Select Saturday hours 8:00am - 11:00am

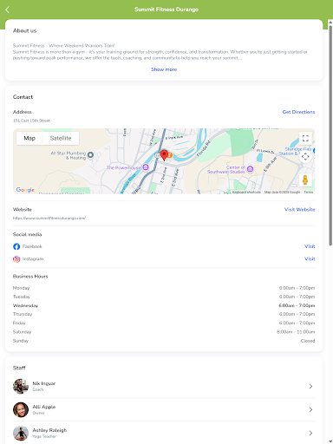tap(296, 332)
